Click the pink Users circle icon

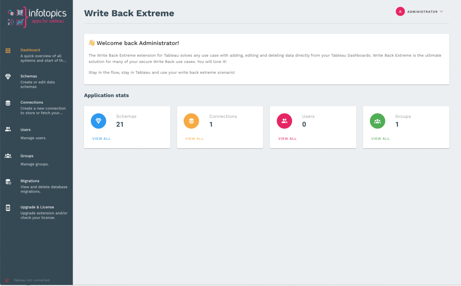pyautogui.click(x=284, y=121)
